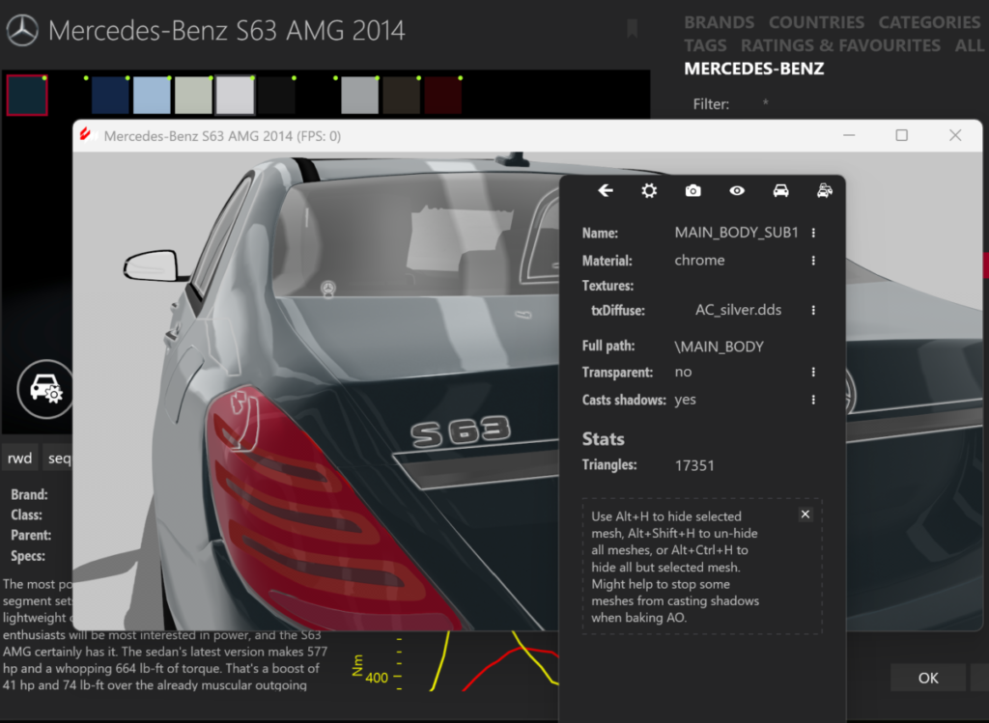Minimize the showroom window
989x723 pixels.
849,135
